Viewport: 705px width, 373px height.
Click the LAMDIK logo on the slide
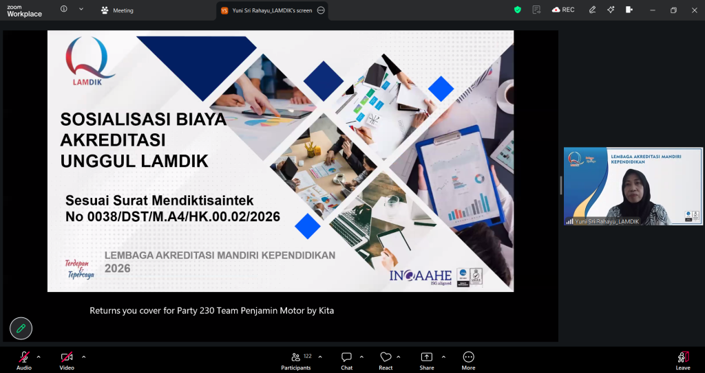(x=89, y=61)
